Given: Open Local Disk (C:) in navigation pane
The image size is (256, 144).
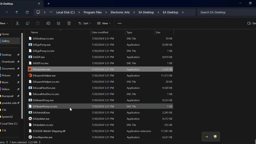Looking at the screenshot, I should (x=10, y=124).
